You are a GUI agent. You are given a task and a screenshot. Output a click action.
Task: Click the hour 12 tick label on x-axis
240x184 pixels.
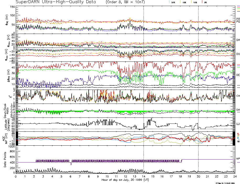coord(125,176)
